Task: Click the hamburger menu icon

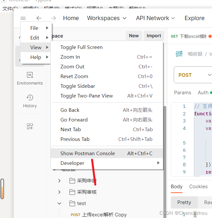Action: [23, 18]
